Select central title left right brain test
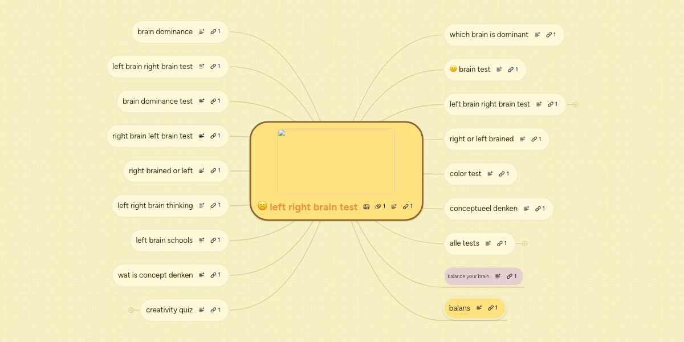 (313, 207)
